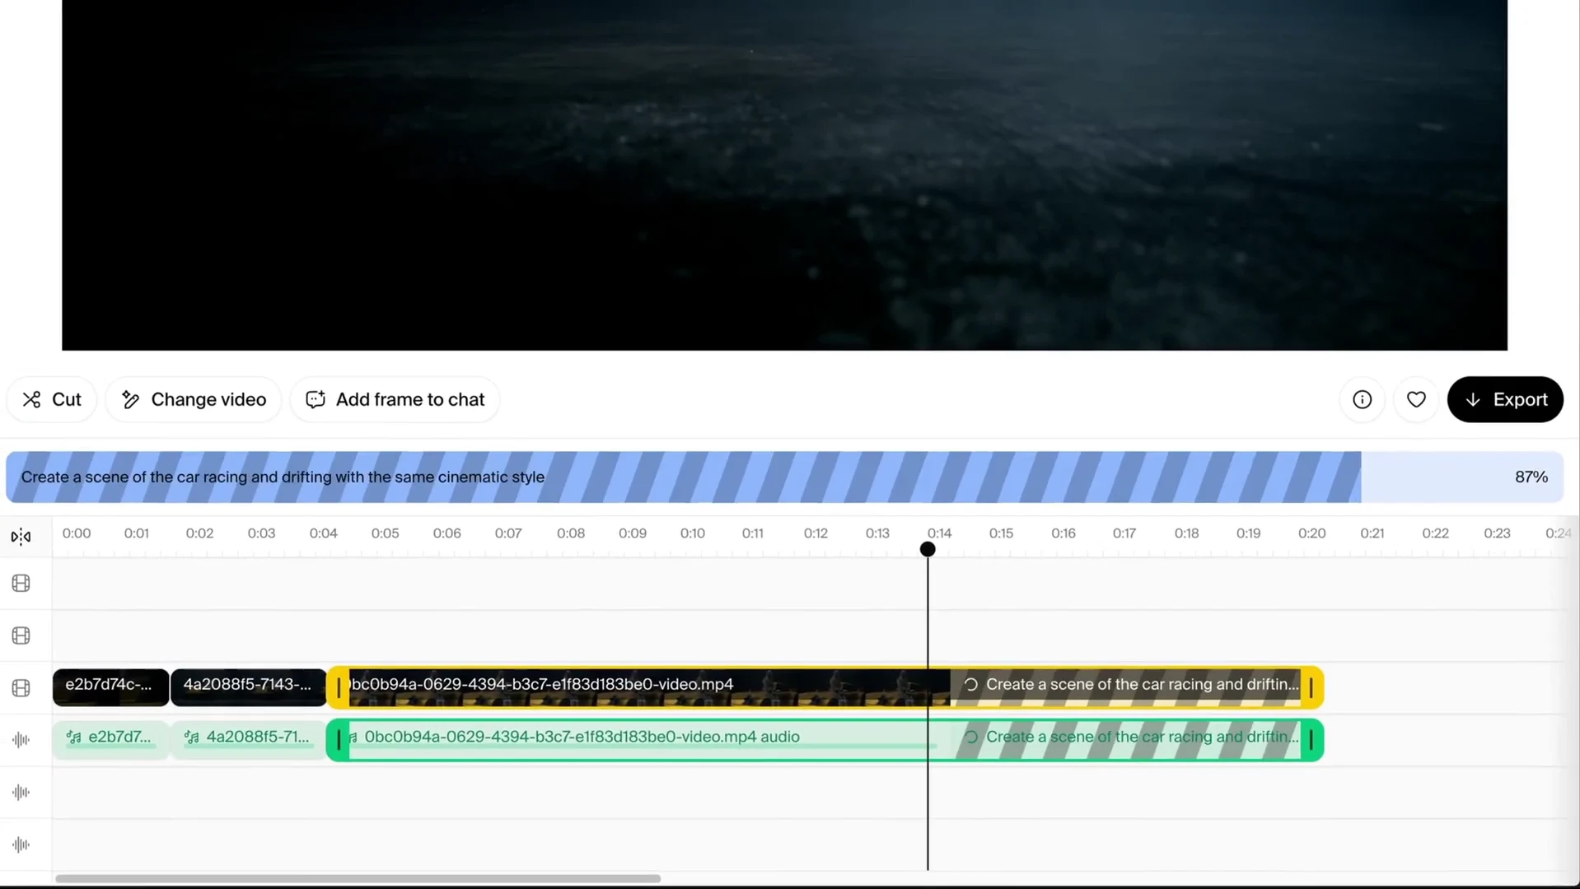The height and width of the screenshot is (889, 1580).
Task: Click the first audio track waveform icon
Action: [x=21, y=740]
